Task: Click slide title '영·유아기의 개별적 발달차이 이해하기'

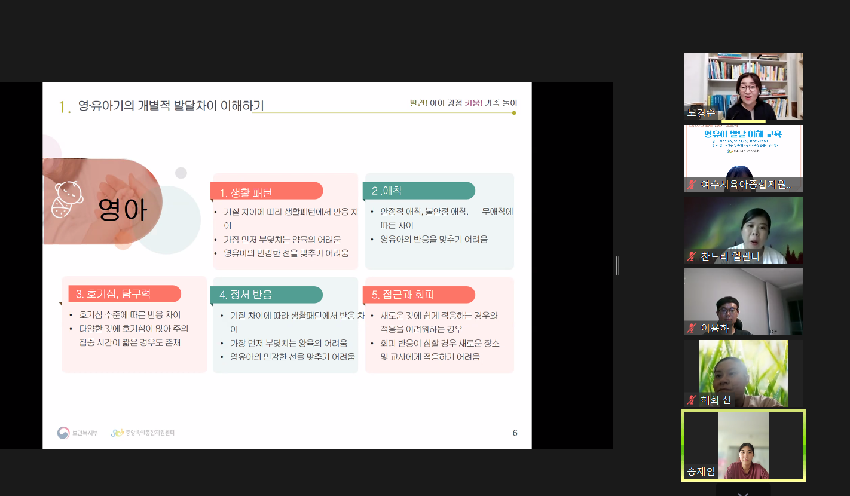Action: coord(171,106)
